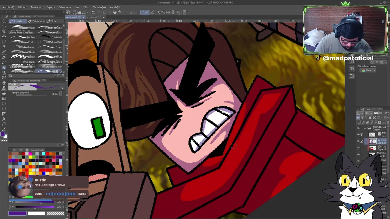The height and width of the screenshot is (219, 390).
Task: Adjust the layer opacity 50 stepper
Action: (x=388, y=113)
